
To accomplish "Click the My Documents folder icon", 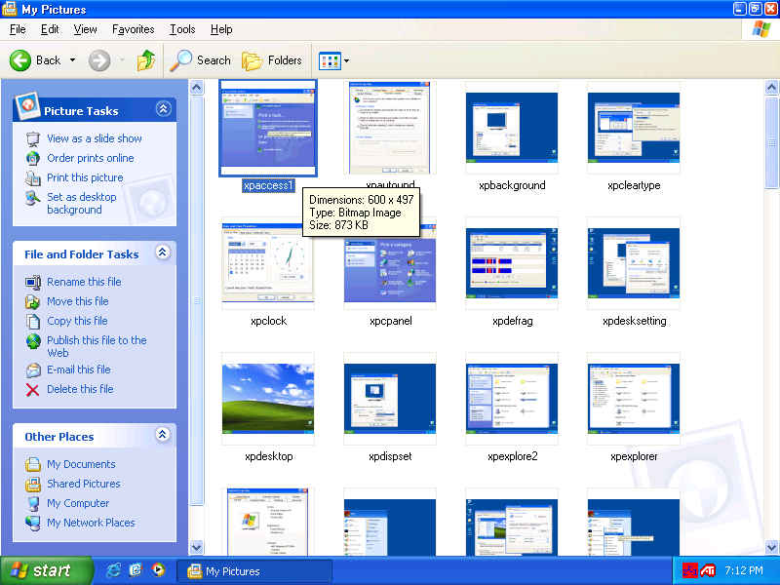I will [33, 465].
